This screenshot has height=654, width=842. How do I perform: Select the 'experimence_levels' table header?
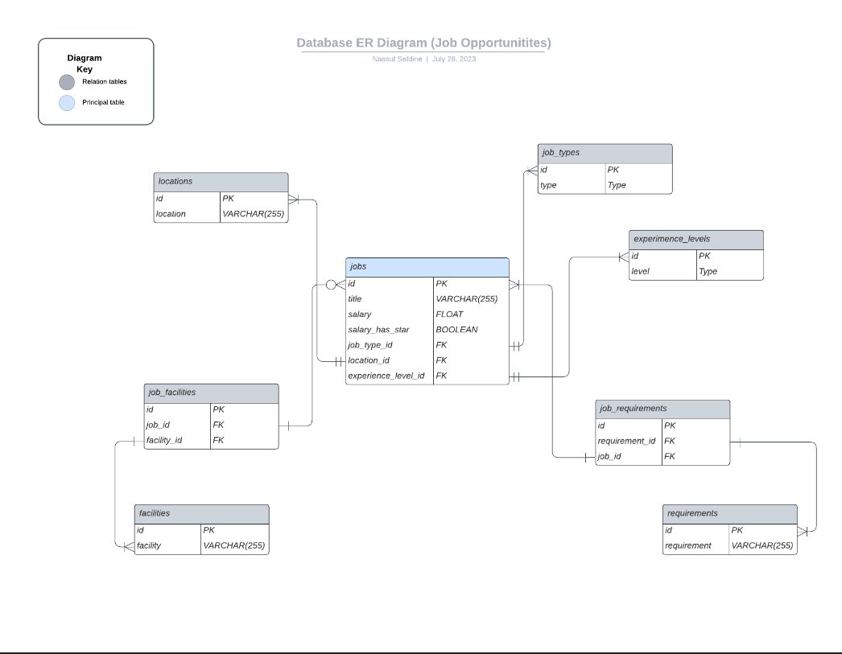pos(696,239)
